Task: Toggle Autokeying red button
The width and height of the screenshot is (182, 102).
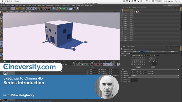Action: pos(98,64)
